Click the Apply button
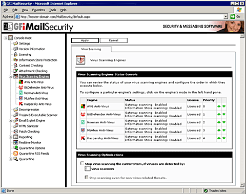The height and width of the screenshot is (194, 246). [x=85, y=40]
